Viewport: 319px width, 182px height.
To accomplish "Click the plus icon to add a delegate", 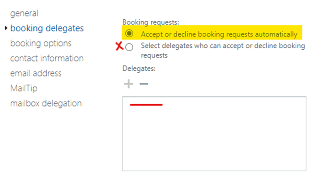I will [129, 84].
